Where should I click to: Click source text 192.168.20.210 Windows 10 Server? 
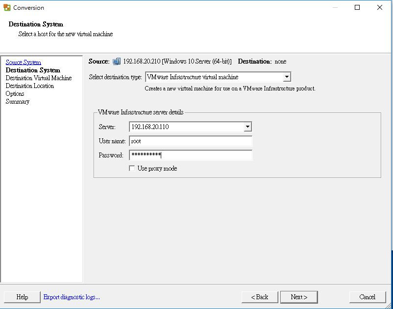pos(177,62)
